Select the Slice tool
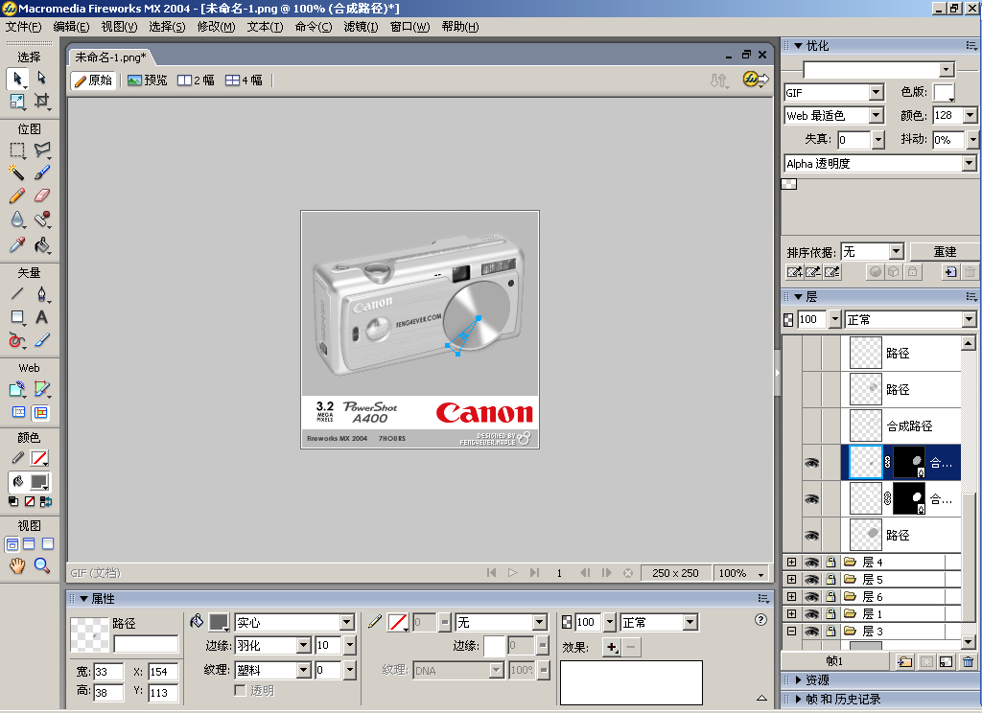This screenshot has height=713, width=982. 42,389
